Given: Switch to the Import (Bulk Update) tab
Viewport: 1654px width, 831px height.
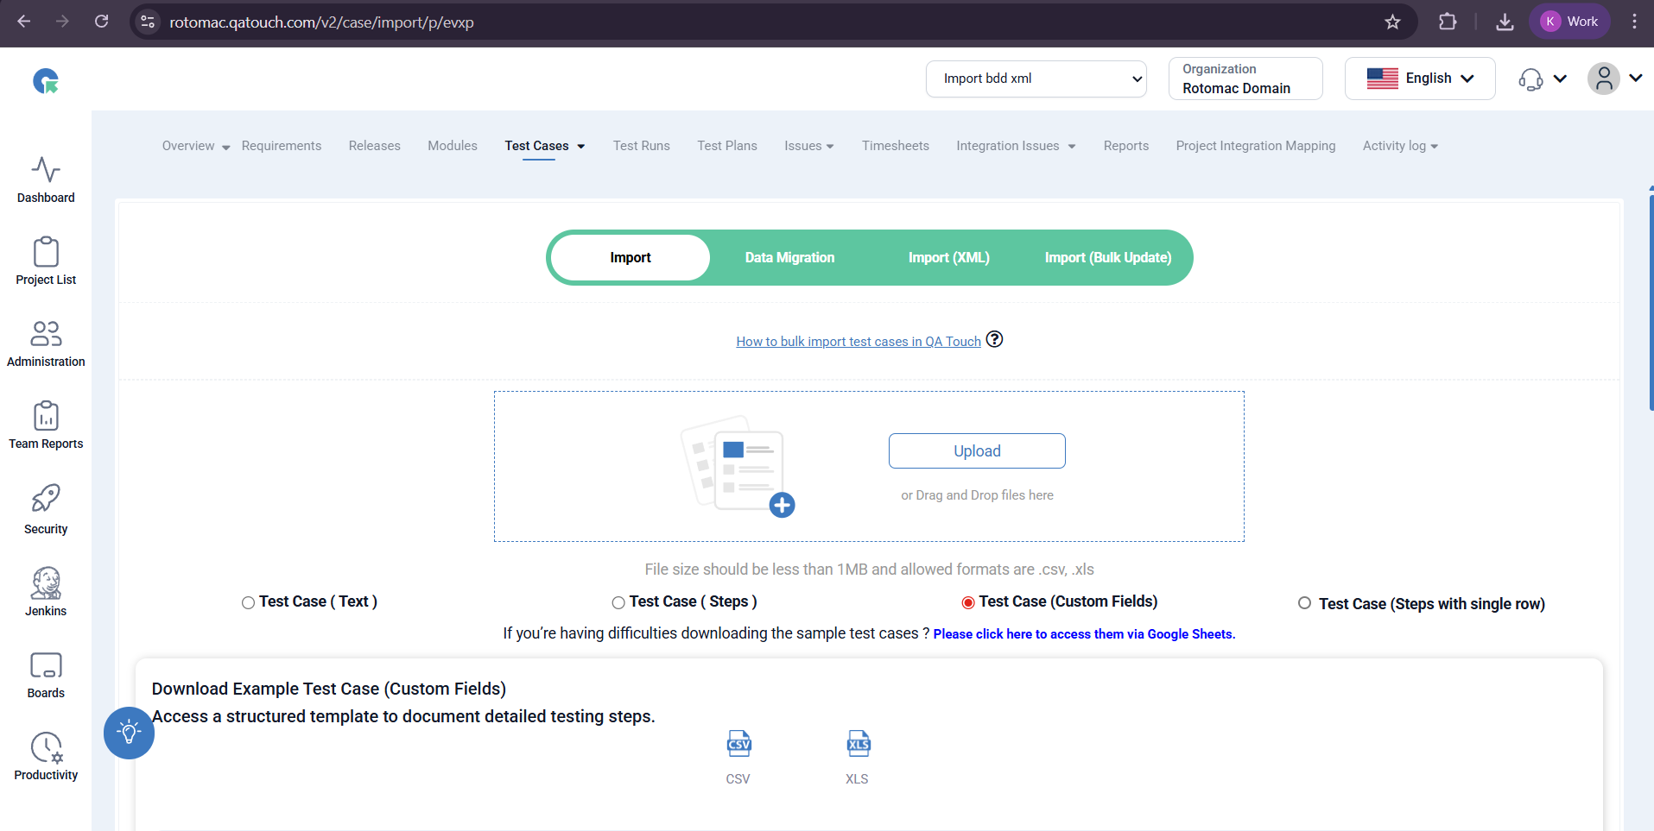Looking at the screenshot, I should (x=1107, y=257).
